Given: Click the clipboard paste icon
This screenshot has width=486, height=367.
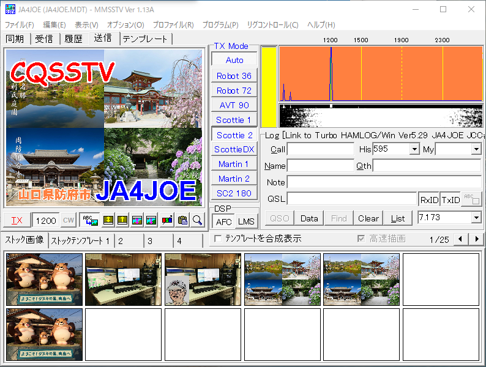Looking at the screenshot, I should [x=182, y=220].
